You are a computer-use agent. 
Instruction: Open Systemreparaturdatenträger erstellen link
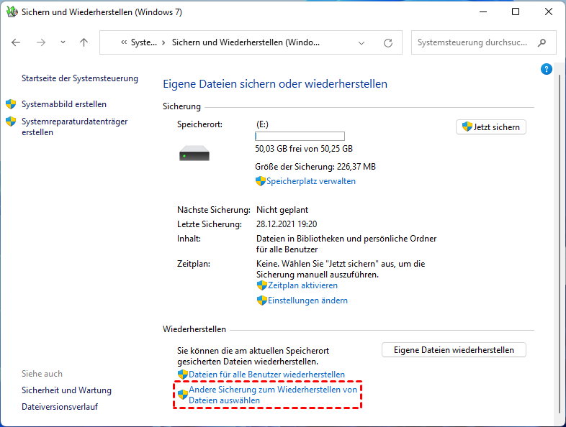point(74,127)
